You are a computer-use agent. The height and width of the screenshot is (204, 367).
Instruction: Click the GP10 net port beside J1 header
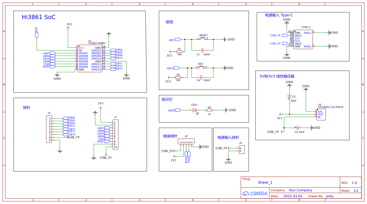point(104,134)
